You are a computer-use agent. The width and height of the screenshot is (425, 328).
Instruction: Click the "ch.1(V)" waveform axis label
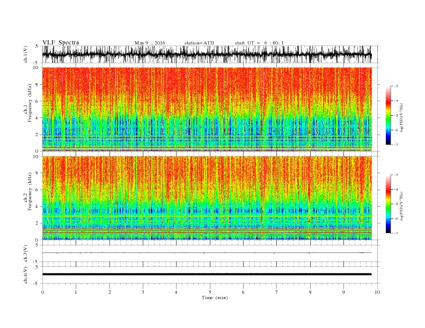point(26,54)
